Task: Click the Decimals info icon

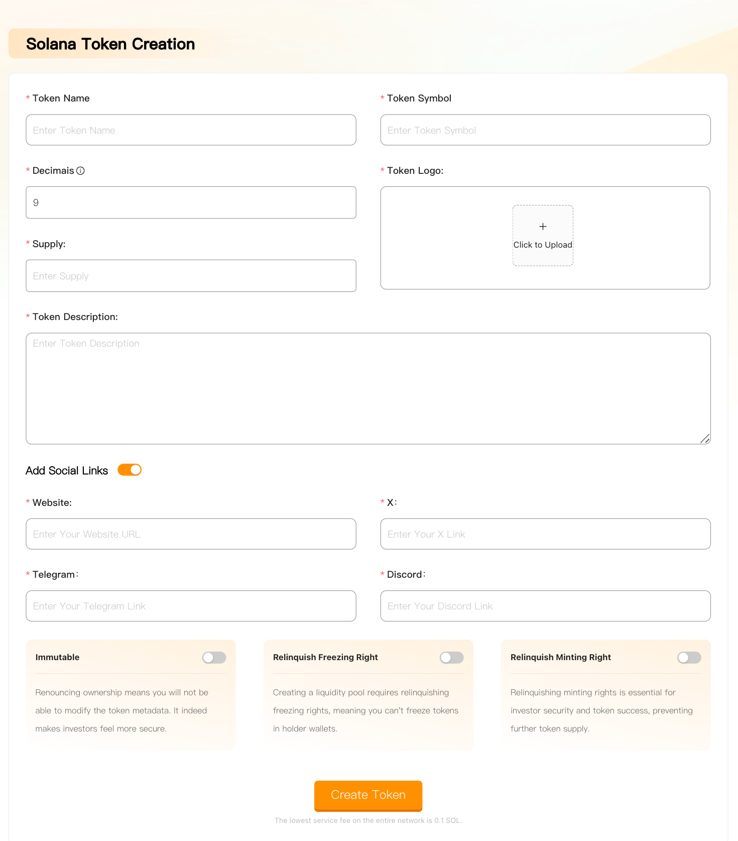Action: 80,171
